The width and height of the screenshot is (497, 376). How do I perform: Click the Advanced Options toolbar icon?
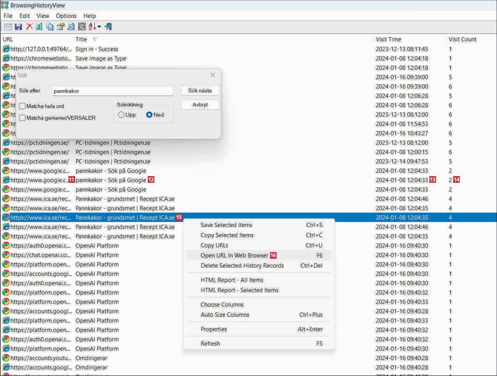(8, 27)
